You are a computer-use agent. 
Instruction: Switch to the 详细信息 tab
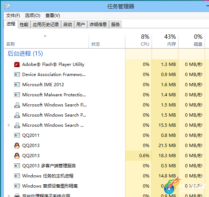(98, 24)
